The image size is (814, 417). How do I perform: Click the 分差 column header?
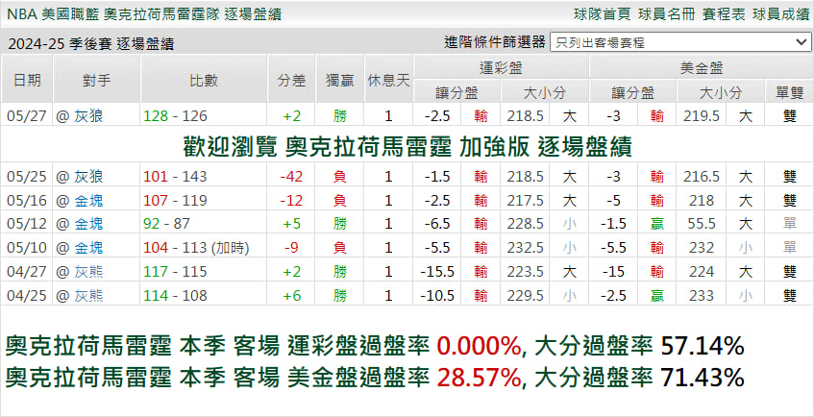click(291, 81)
